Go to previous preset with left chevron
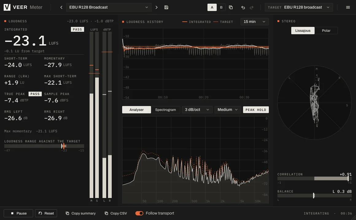 tap(61, 7)
